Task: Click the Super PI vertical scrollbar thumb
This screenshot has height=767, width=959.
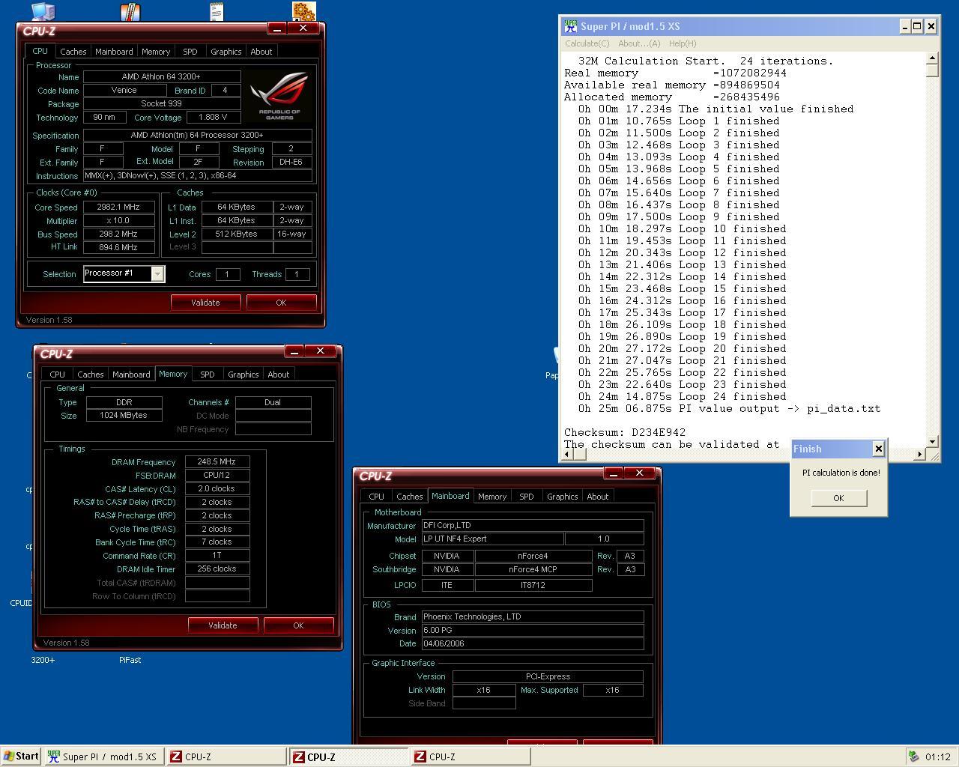Action: point(933,70)
